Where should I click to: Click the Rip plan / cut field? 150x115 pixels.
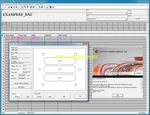[27, 69]
